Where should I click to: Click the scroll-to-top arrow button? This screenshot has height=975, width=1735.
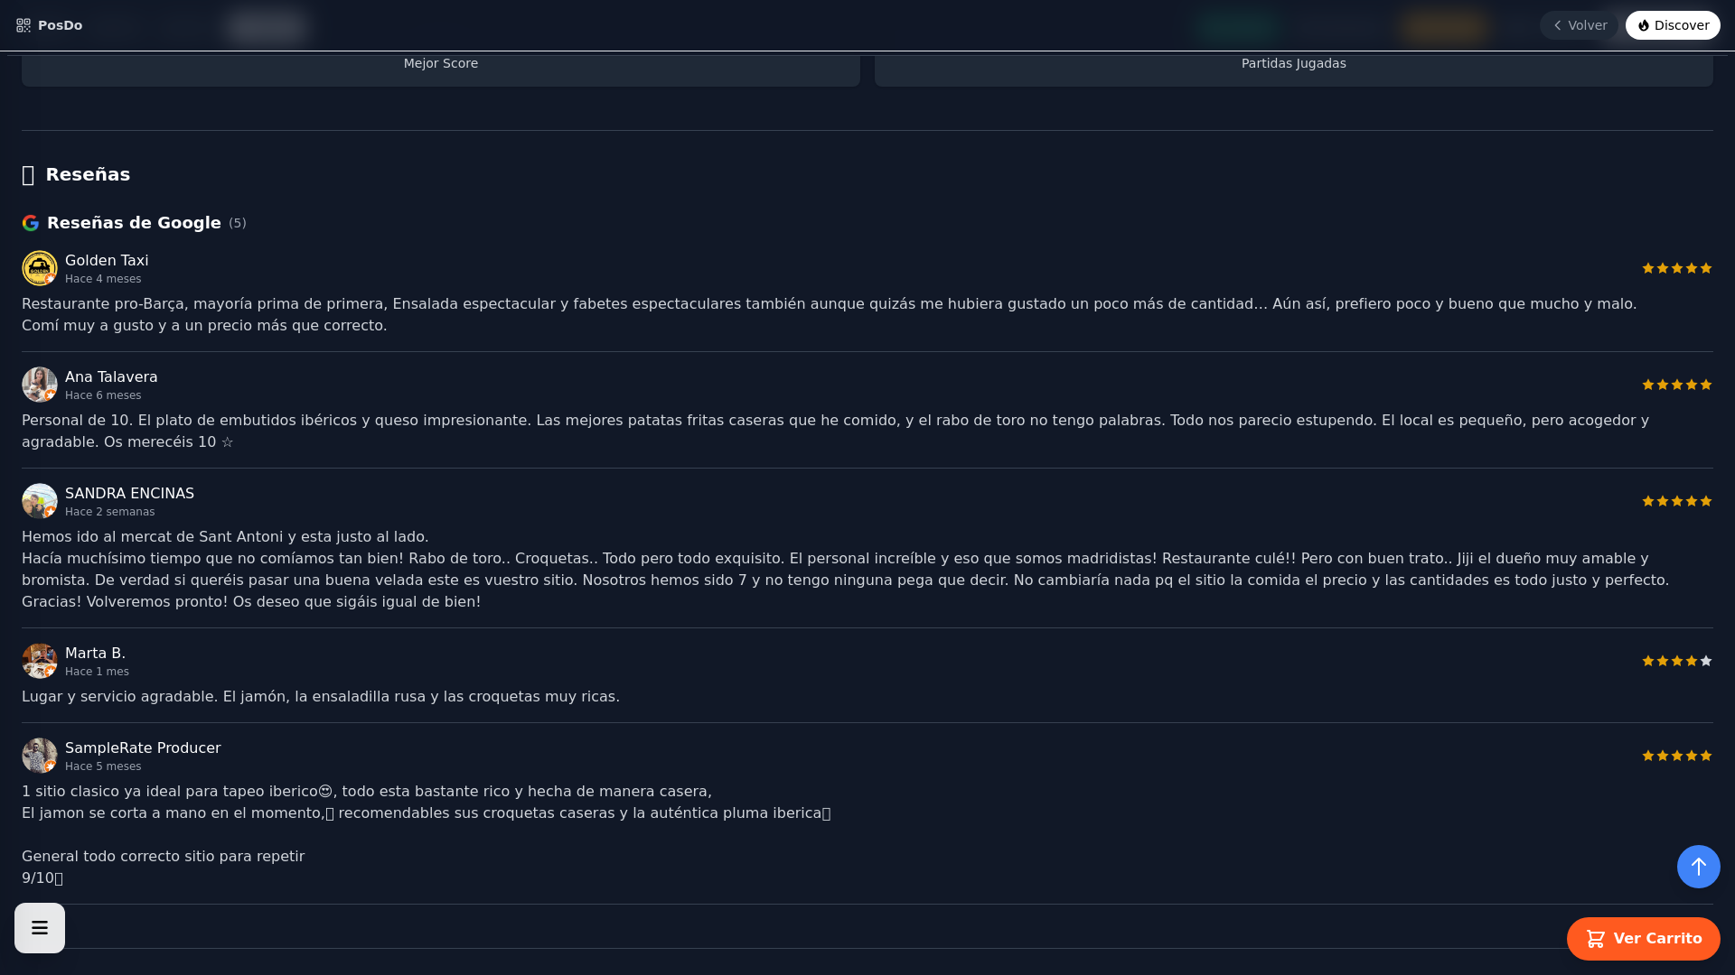[1699, 867]
